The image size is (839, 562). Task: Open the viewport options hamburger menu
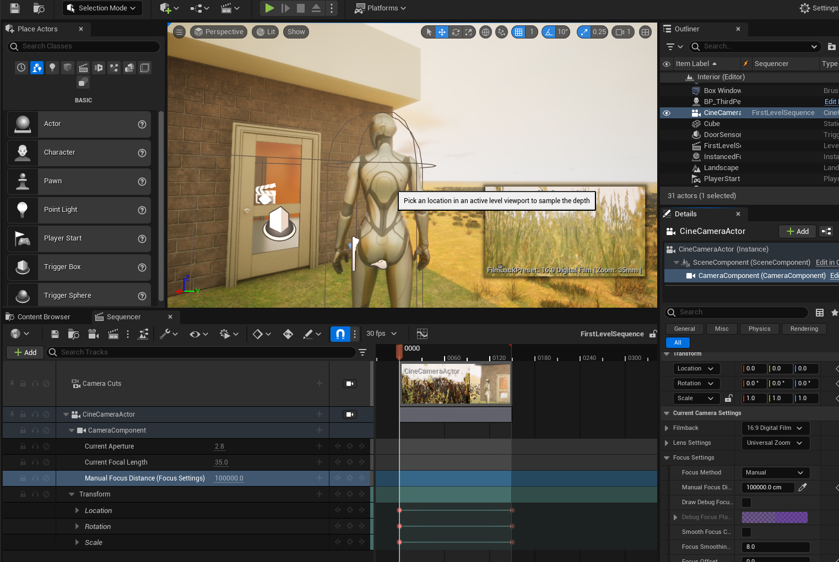pyautogui.click(x=179, y=32)
